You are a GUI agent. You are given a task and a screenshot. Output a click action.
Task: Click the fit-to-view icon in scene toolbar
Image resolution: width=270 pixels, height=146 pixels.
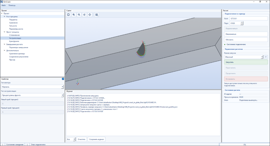pos(68,15)
